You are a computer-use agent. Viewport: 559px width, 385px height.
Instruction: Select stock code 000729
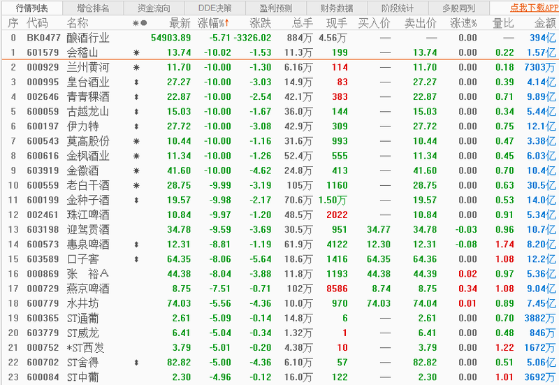click(43, 289)
